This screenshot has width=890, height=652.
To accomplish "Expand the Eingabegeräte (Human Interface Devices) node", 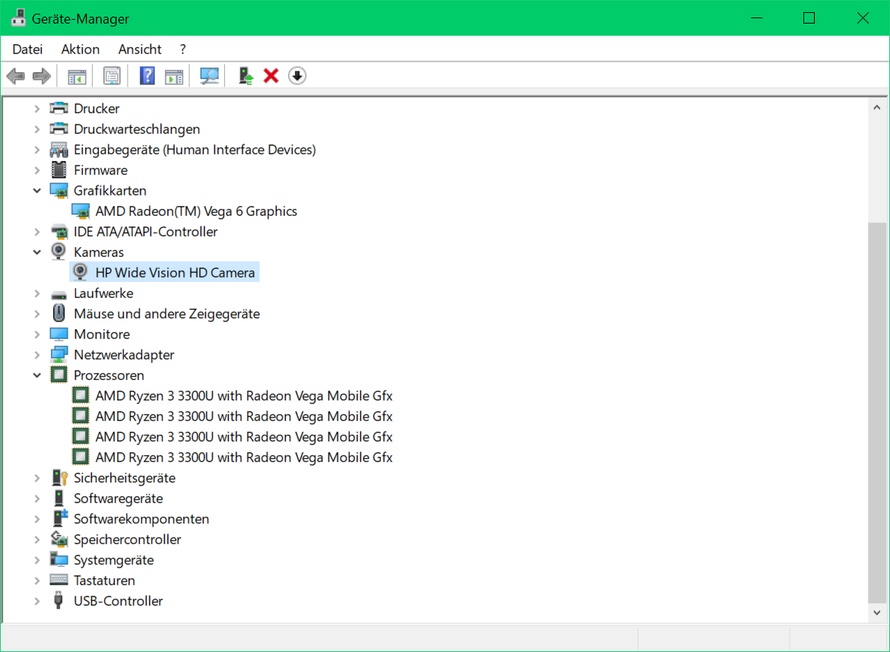I will (37, 150).
